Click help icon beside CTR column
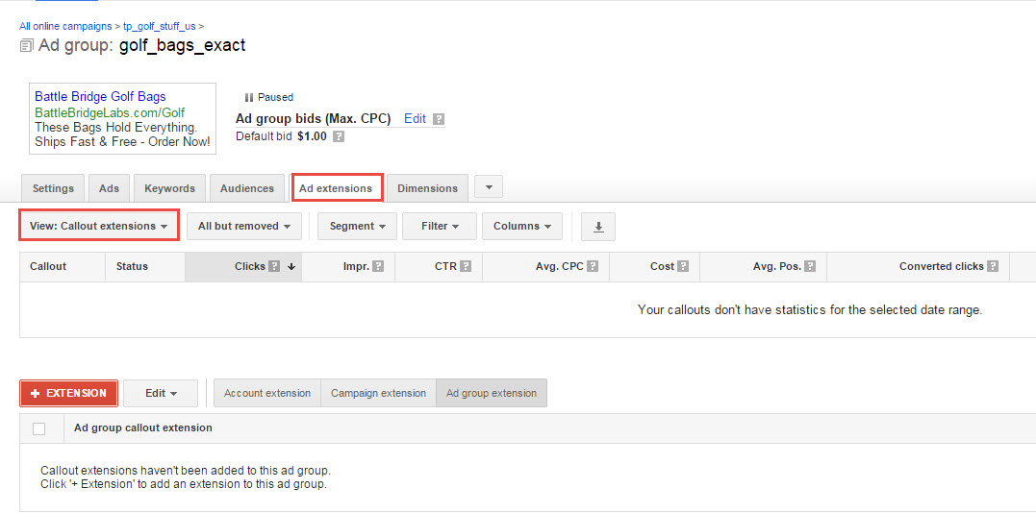Screen dimensions: 1036x513 (x=466, y=267)
